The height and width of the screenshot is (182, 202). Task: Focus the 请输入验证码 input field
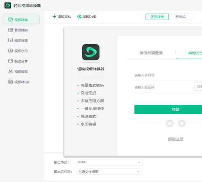(164, 87)
